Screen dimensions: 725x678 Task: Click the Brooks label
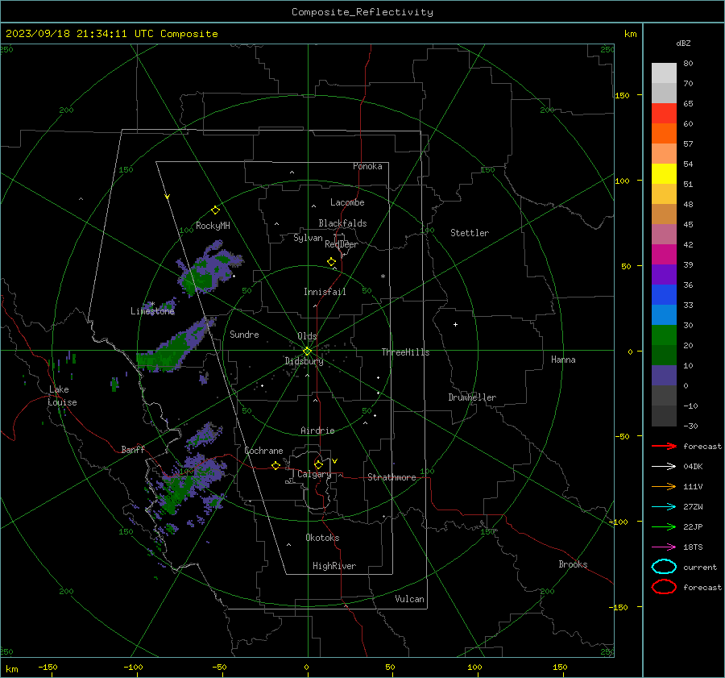[573, 564]
